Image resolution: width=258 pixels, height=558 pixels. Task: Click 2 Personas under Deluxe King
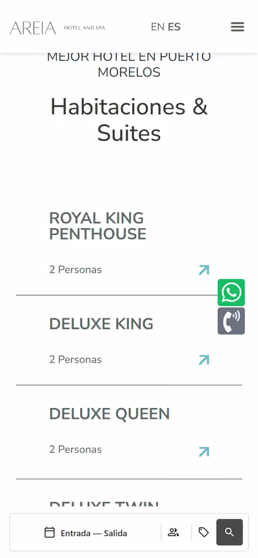coord(75,360)
